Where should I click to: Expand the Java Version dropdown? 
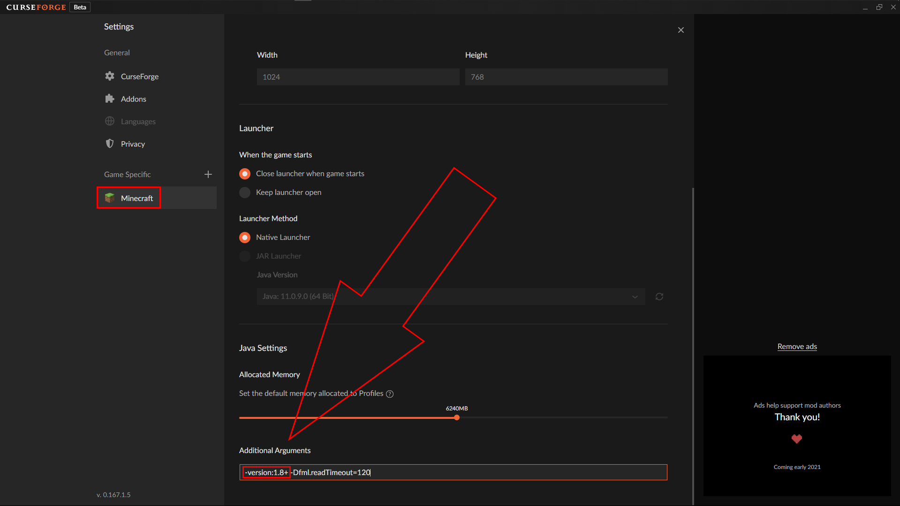click(451, 297)
